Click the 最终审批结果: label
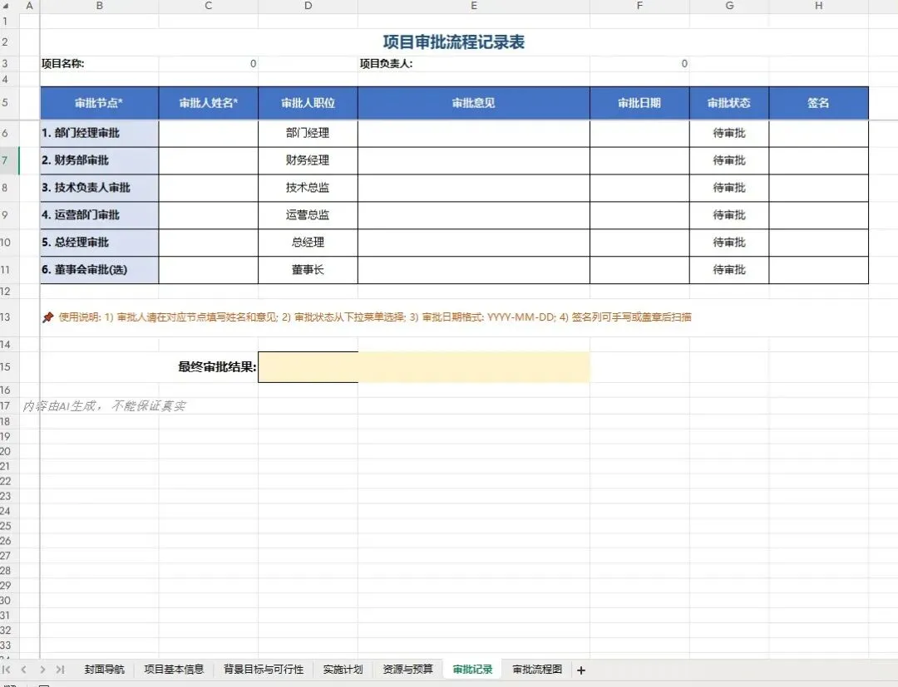 (x=217, y=367)
